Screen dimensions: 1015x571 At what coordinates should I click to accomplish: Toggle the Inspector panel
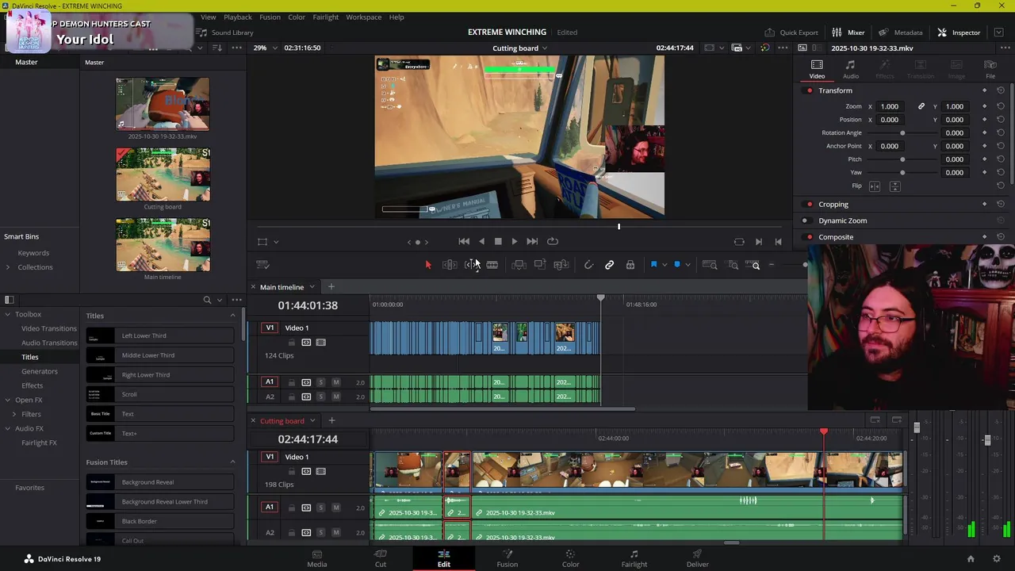coord(959,33)
